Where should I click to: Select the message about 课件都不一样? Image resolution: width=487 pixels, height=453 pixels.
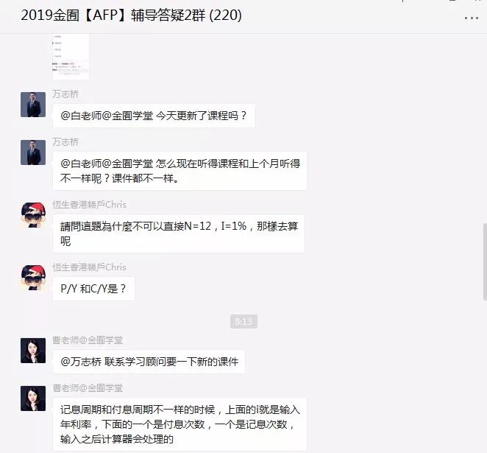[179, 171]
